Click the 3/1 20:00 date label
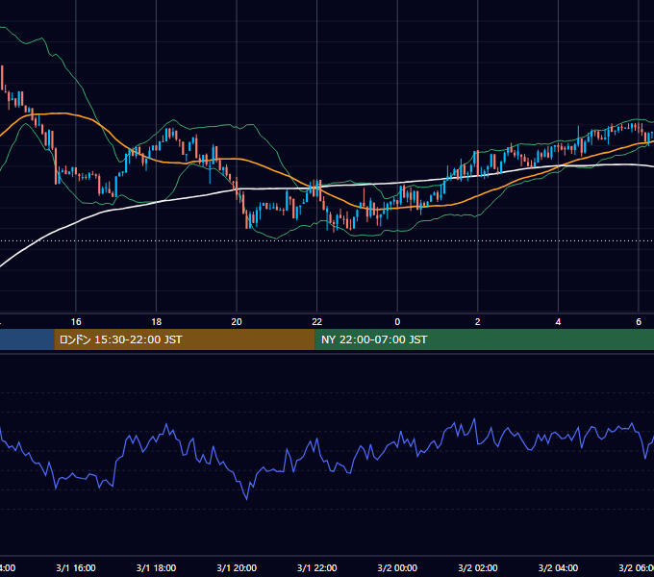The width and height of the screenshot is (654, 577). (x=237, y=568)
